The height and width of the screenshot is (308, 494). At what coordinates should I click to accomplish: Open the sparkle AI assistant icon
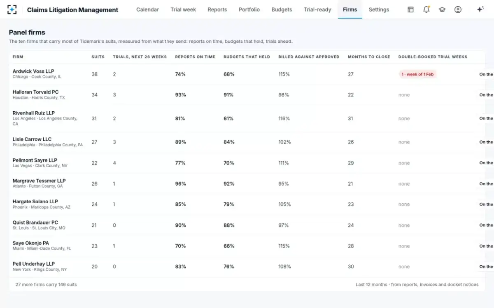480,9
